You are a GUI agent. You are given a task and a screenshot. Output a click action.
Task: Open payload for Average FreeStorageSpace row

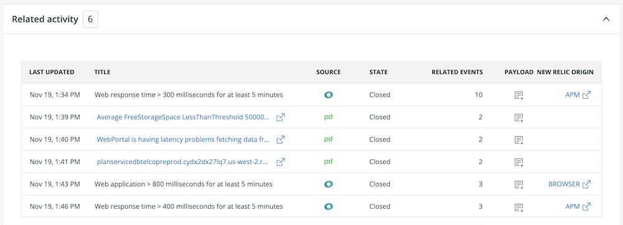(519, 117)
